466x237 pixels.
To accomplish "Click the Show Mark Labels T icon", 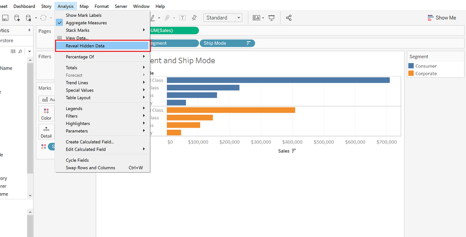I will click(x=183, y=18).
